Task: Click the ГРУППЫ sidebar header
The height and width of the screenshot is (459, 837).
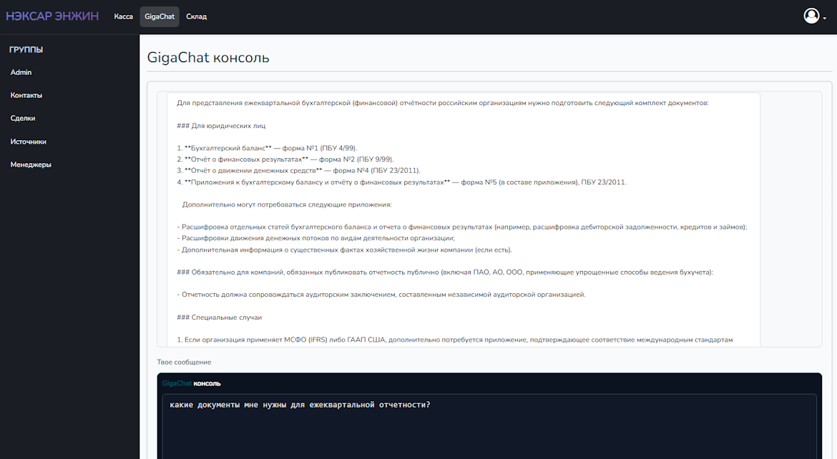Action: tap(26, 49)
